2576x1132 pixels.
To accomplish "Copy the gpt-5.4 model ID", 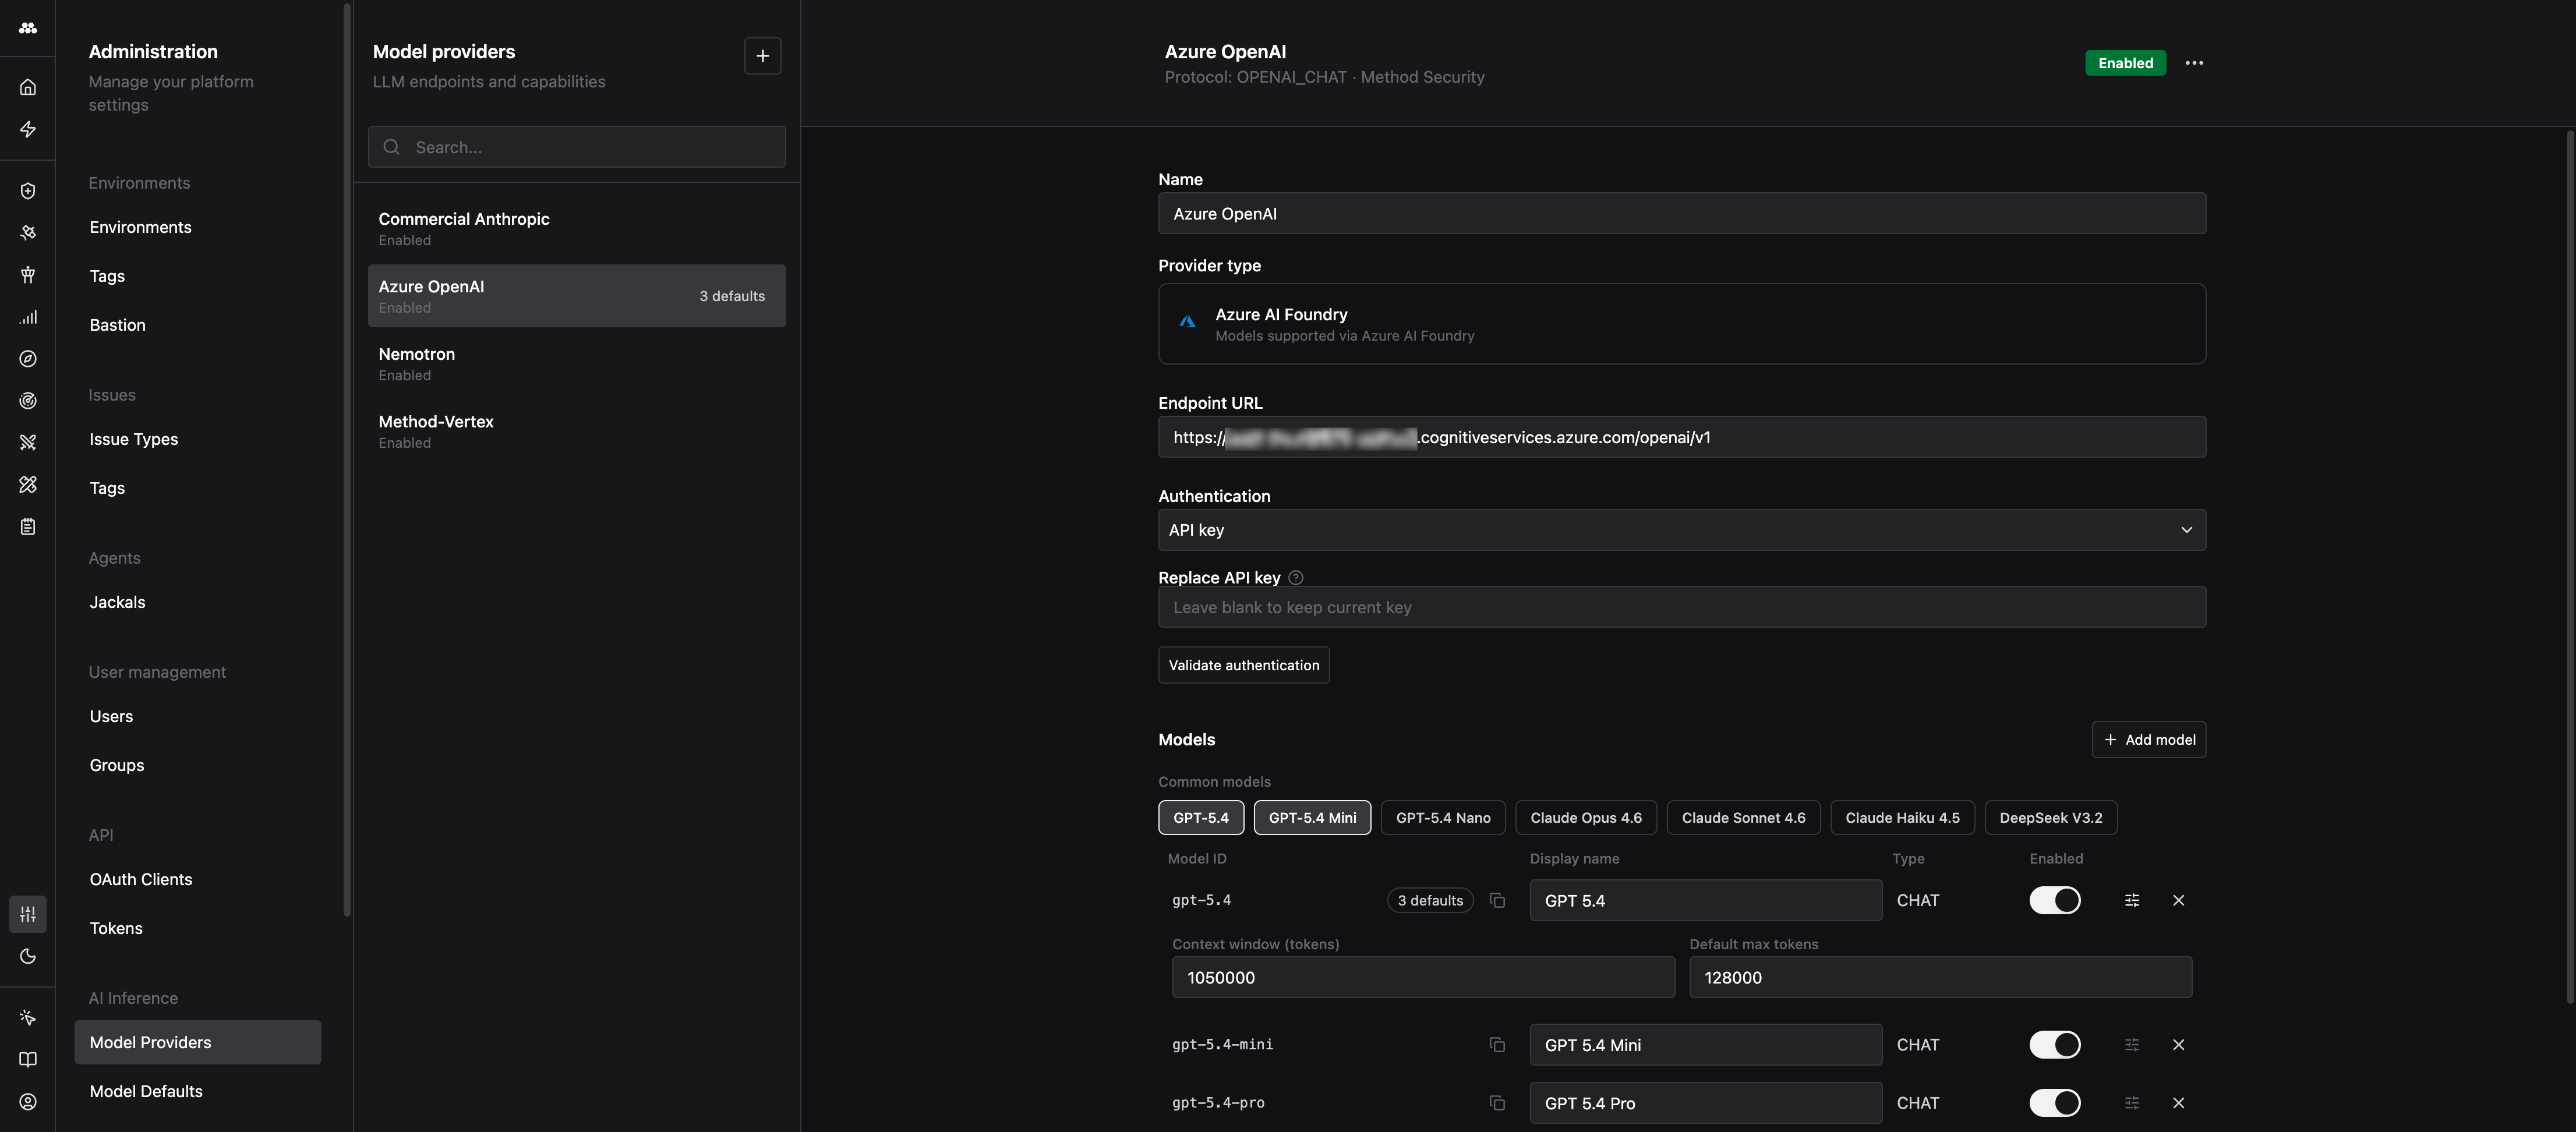I will pyautogui.click(x=1497, y=900).
